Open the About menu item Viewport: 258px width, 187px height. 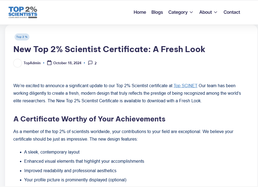205,12
